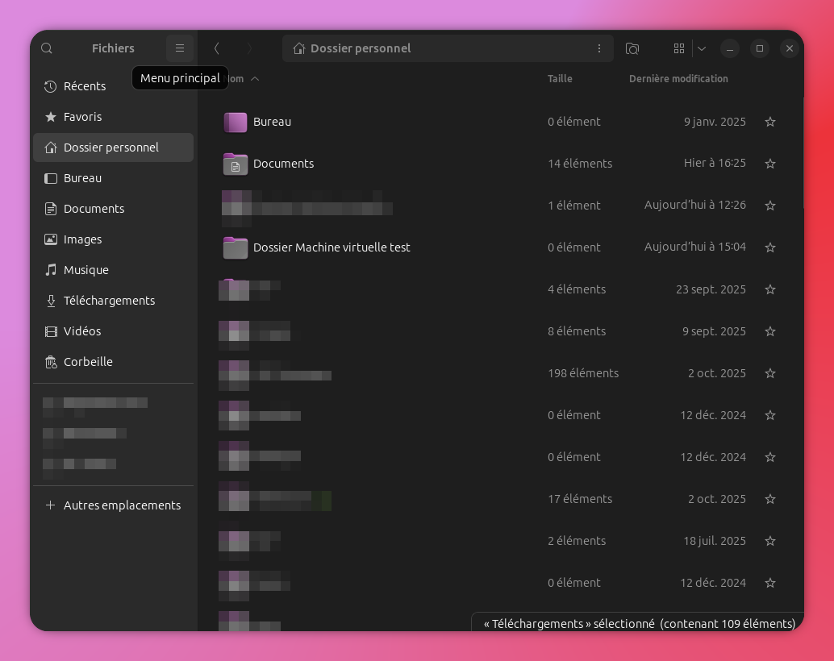834x661 pixels.
Task: Click the sort arrow on the Nom column
Action: click(255, 79)
